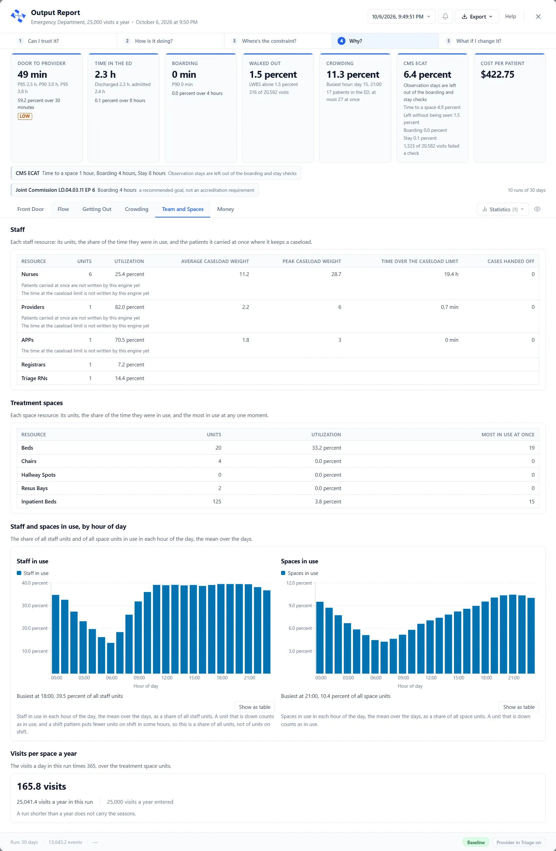Open the Walked Out metric card

(x=278, y=108)
